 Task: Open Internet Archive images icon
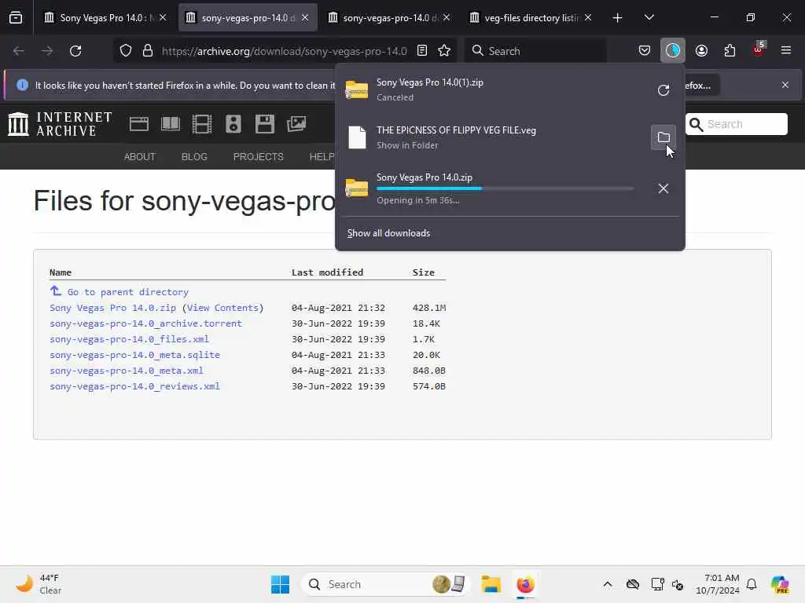(x=296, y=124)
